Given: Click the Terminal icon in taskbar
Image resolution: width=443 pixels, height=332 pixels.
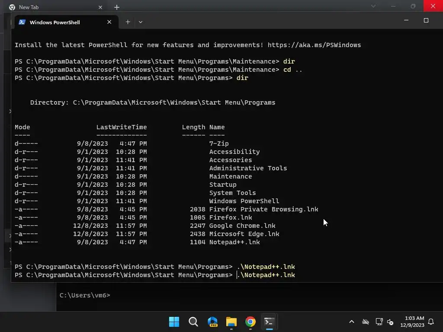Looking at the screenshot, I should click(x=269, y=322).
